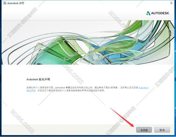Click the AUTODESK logo at top right
The width and height of the screenshot is (176, 137).
pyautogui.click(x=158, y=13)
